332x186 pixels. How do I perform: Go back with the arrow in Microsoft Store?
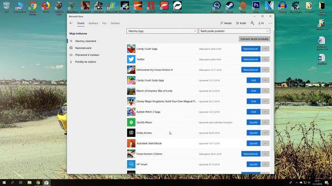[71, 23]
